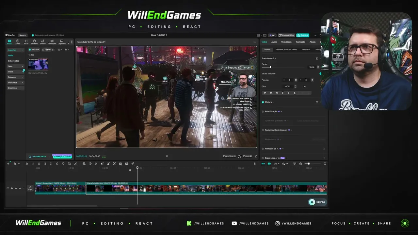Reset Mistura settings with the reset arrow
This screenshot has height=235, width=418.
tap(317, 102)
